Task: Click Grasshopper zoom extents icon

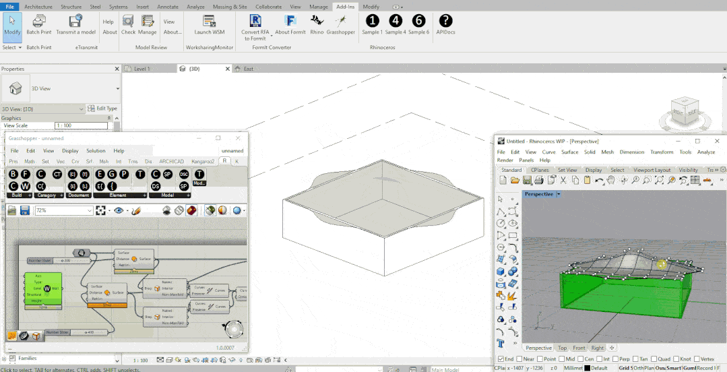Action: [100, 210]
